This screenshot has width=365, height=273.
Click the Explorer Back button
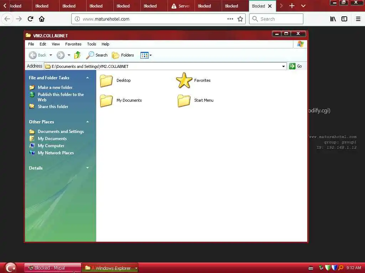coord(38,55)
